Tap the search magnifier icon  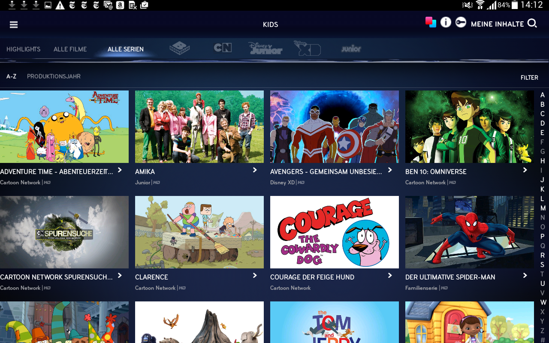click(532, 24)
